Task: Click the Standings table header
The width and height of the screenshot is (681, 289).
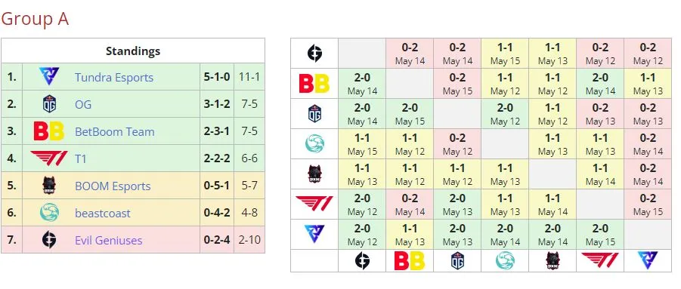Action: pos(133,51)
